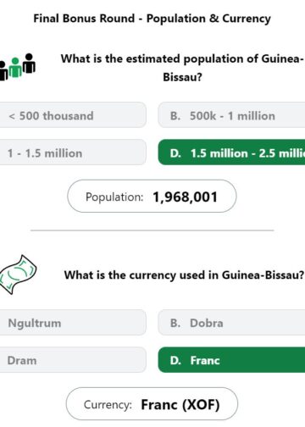Screen dimensions: 305x427
Task: Click the Population 1,968,001 result pill
Action: 152,197
